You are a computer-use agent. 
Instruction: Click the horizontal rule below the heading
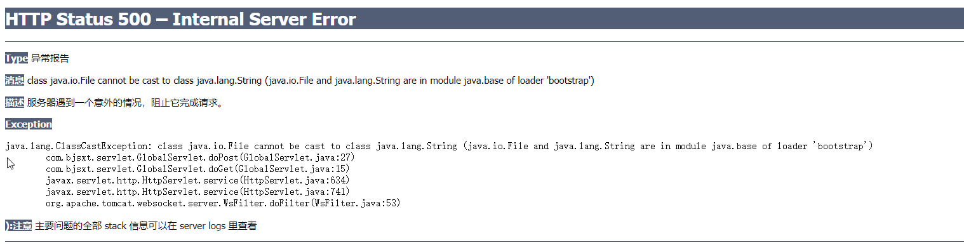coord(485,41)
